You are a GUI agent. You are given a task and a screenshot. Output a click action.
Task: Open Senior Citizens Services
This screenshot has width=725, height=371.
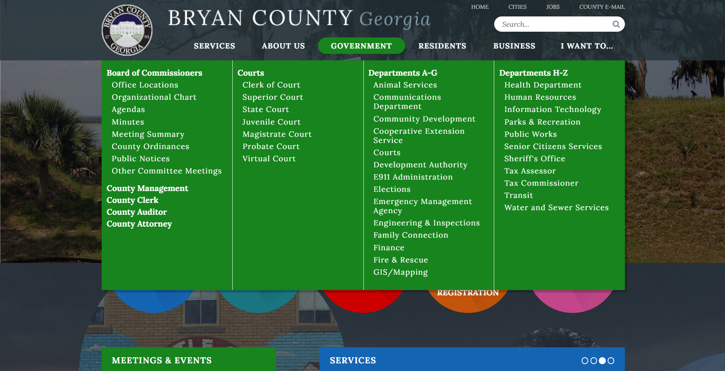[553, 146]
